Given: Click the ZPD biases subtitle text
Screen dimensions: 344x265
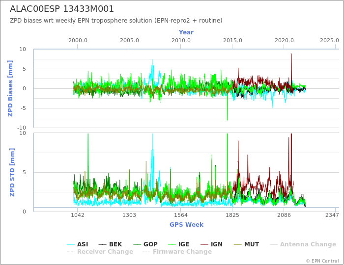Looking at the screenshot, I should (116, 21).
